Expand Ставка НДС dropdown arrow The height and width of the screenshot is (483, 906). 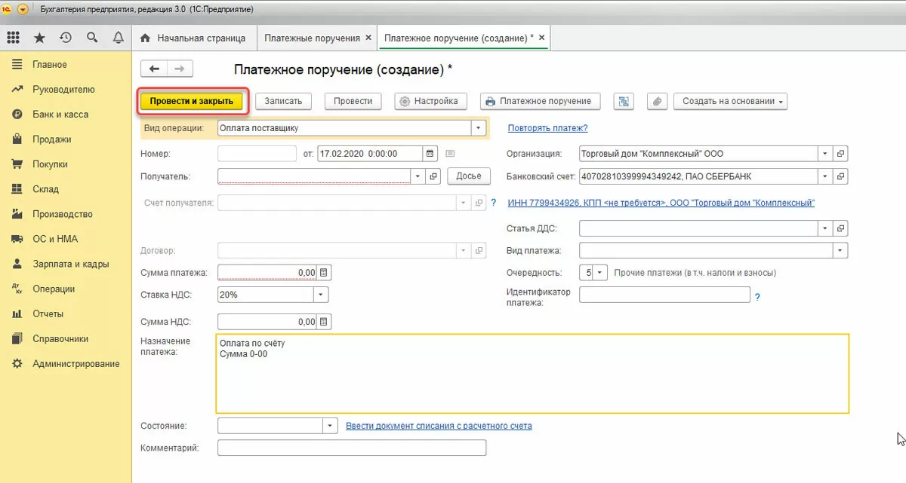point(322,295)
